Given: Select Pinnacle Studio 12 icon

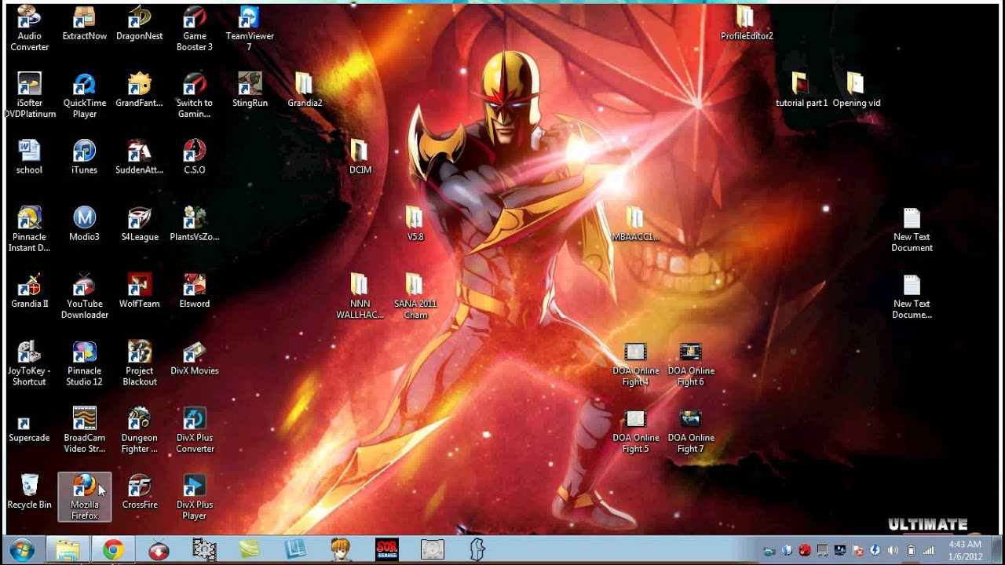Looking at the screenshot, I should pos(85,363).
